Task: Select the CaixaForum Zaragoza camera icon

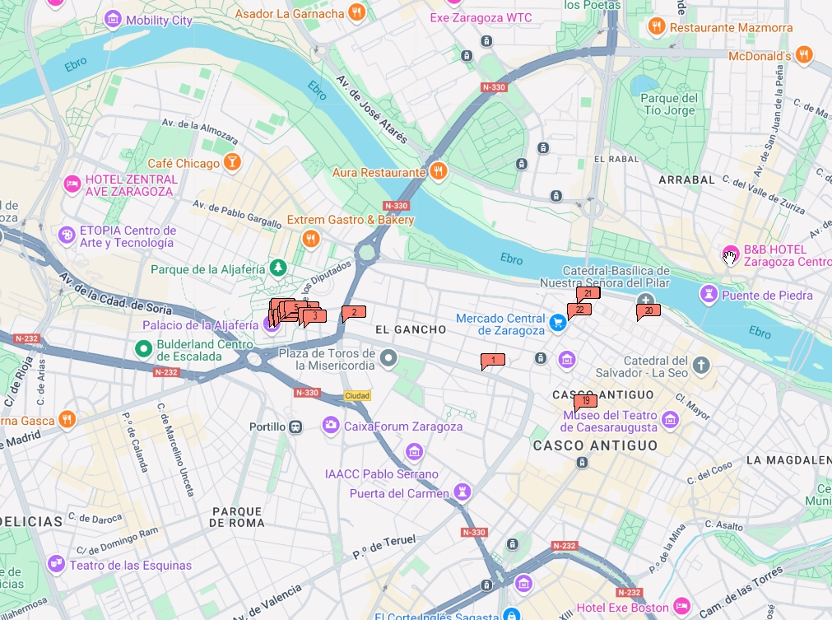Action: click(x=331, y=425)
